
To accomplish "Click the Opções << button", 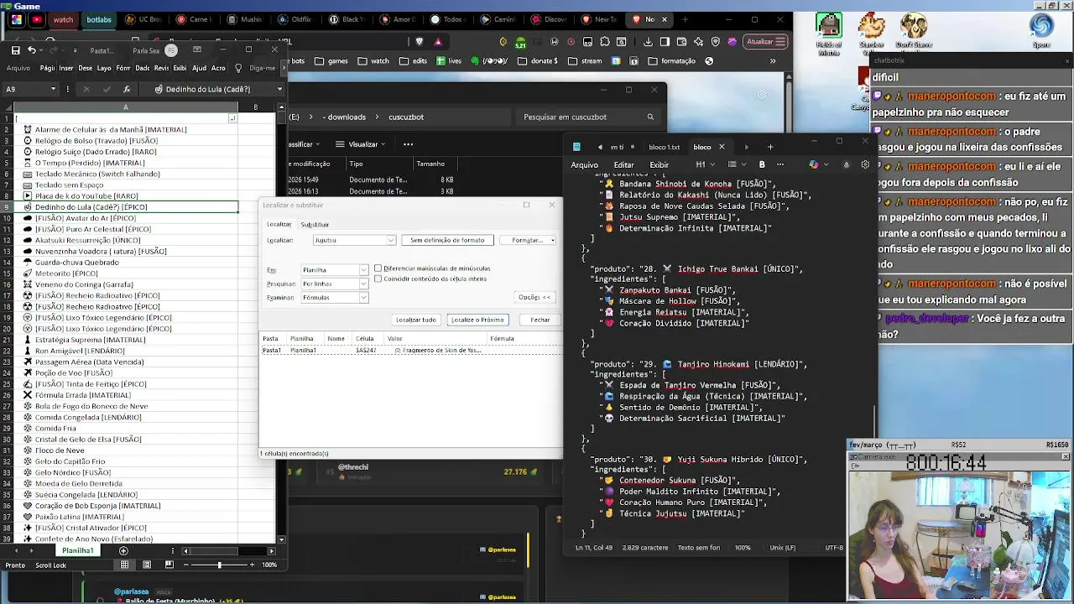I will coord(534,297).
